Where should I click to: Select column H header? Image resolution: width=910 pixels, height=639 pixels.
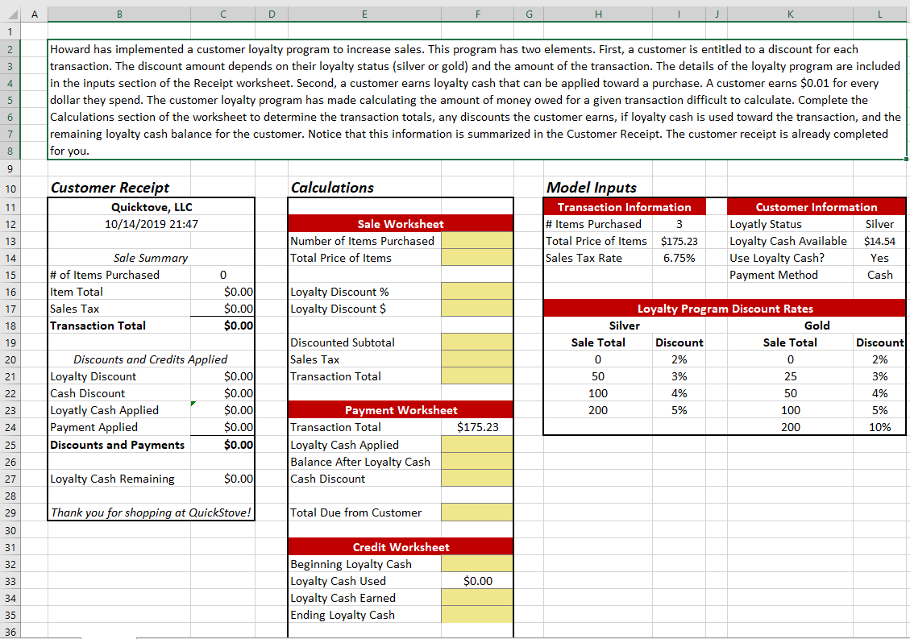pyautogui.click(x=598, y=14)
